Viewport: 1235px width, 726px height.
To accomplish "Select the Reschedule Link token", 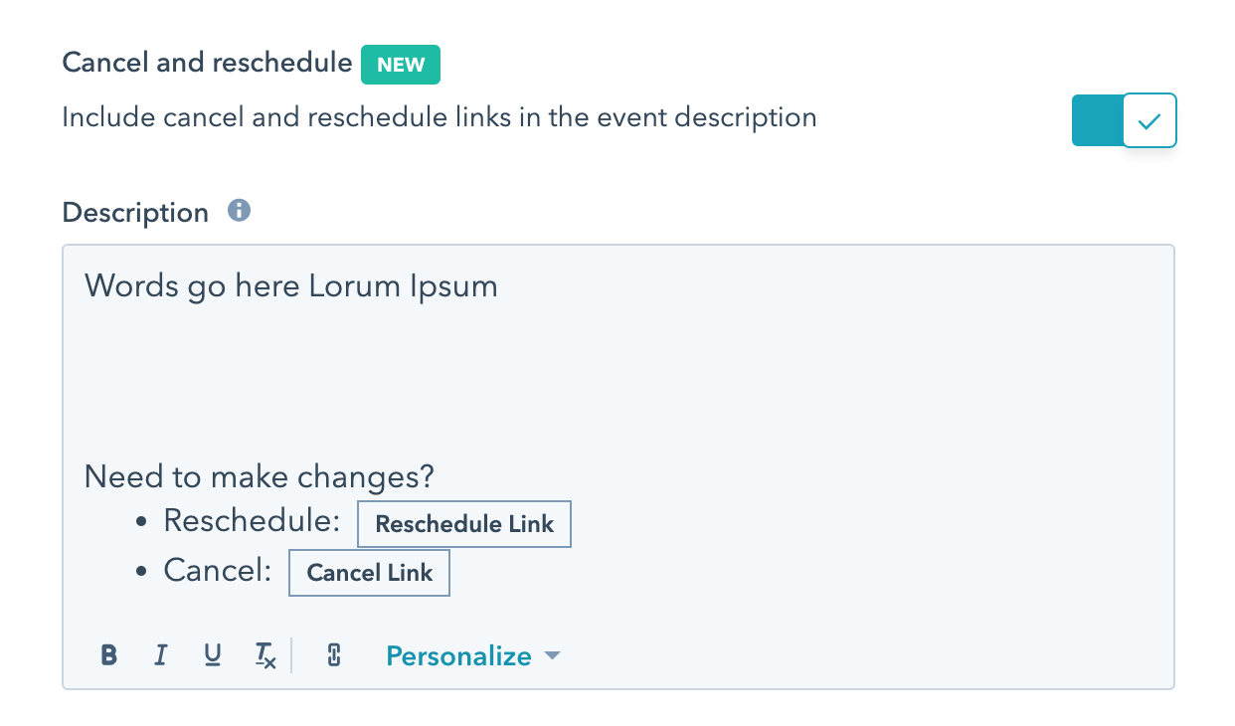I will tap(463, 524).
